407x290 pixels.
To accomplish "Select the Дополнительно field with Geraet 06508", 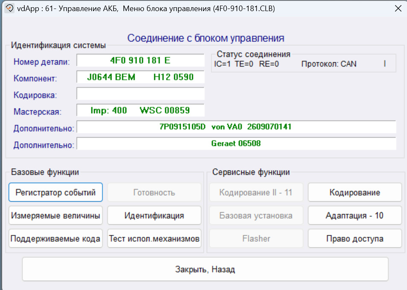I will tap(237, 144).
